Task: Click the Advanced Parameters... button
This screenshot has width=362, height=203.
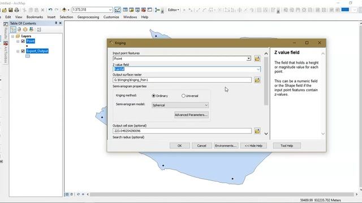Action: tap(191, 115)
